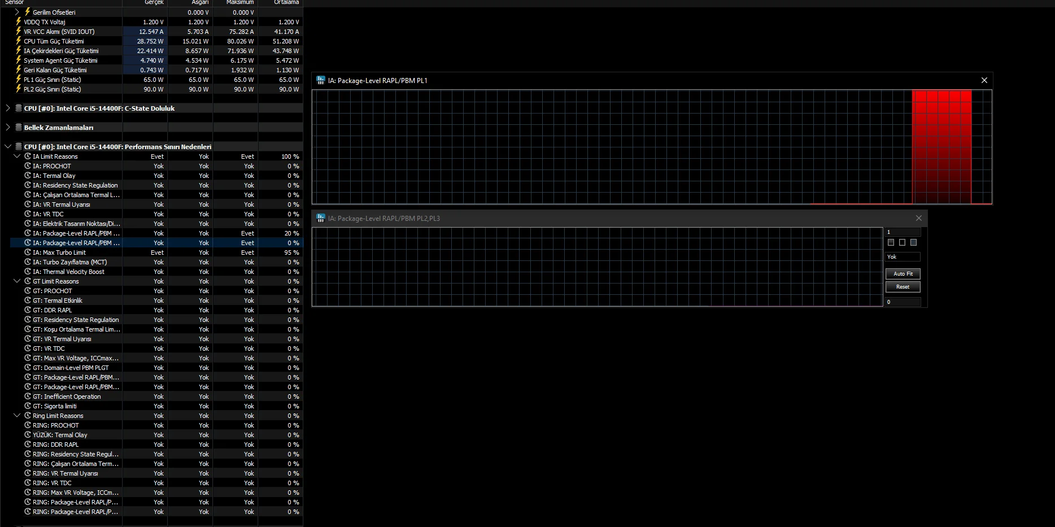Click the middle color square in the PL2,PL3 graph panel
Viewport: 1055px width, 527px height.
point(903,242)
